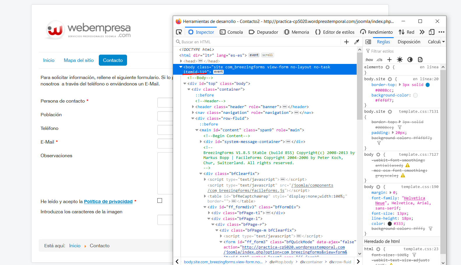Viewport: 461px width, 265px height.
Task: Open the sidebar tabs overflow dropdown arrow
Action: click(444, 42)
